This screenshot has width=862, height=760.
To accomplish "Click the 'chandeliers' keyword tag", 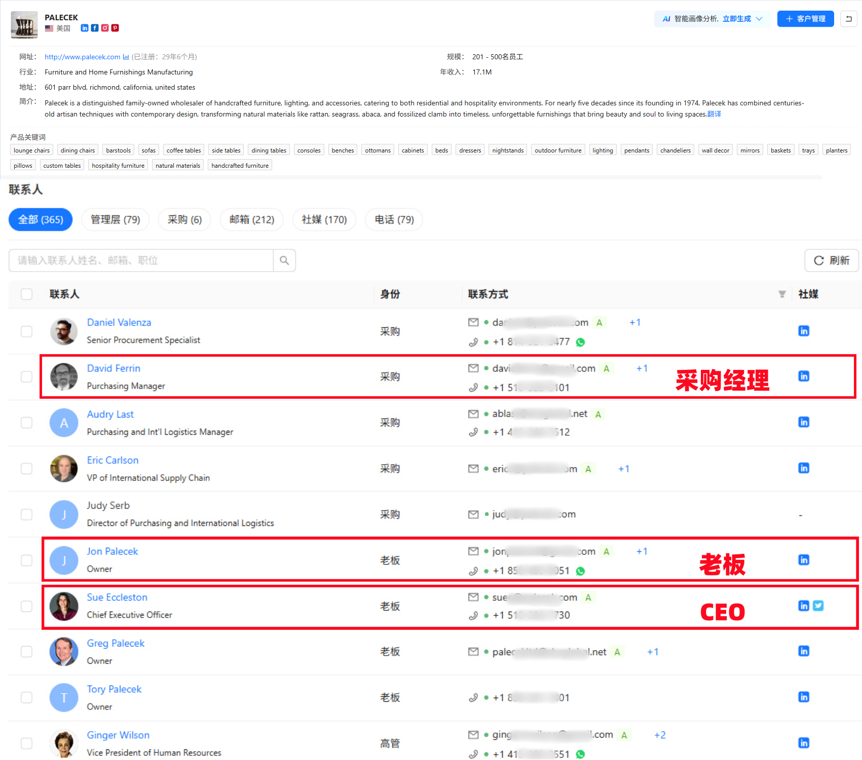I will (676, 150).
